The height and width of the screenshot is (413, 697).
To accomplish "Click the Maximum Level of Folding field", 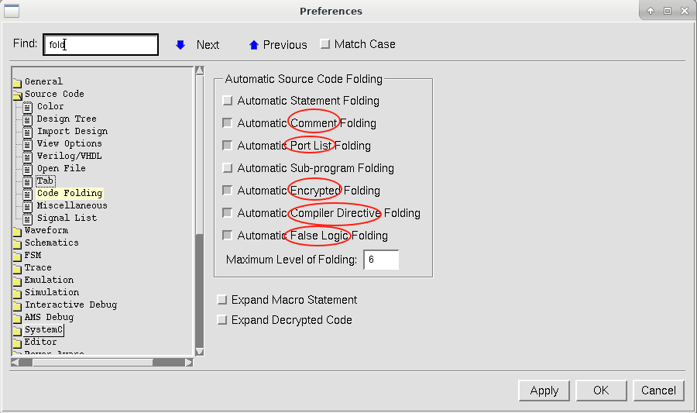I will (381, 260).
